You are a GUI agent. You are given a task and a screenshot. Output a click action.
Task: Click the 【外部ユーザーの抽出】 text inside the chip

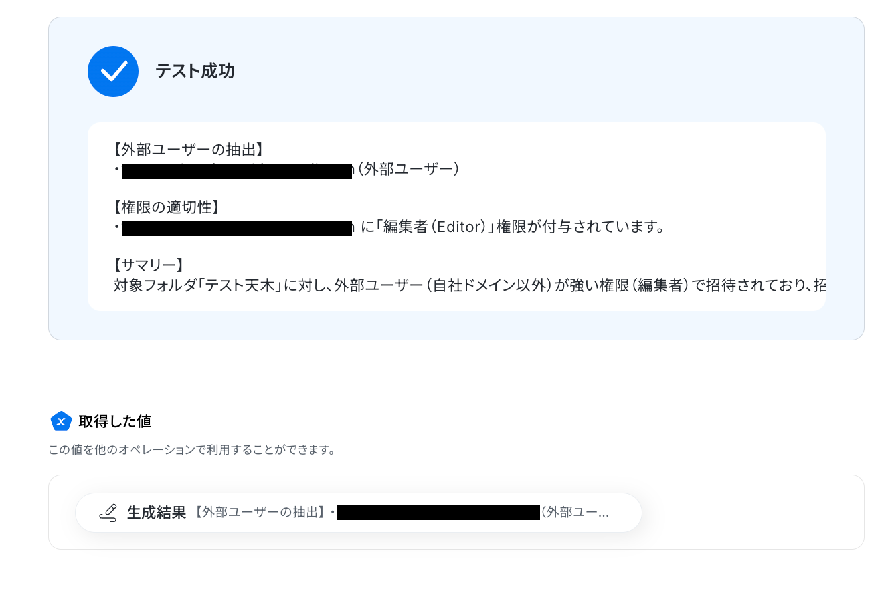260,513
